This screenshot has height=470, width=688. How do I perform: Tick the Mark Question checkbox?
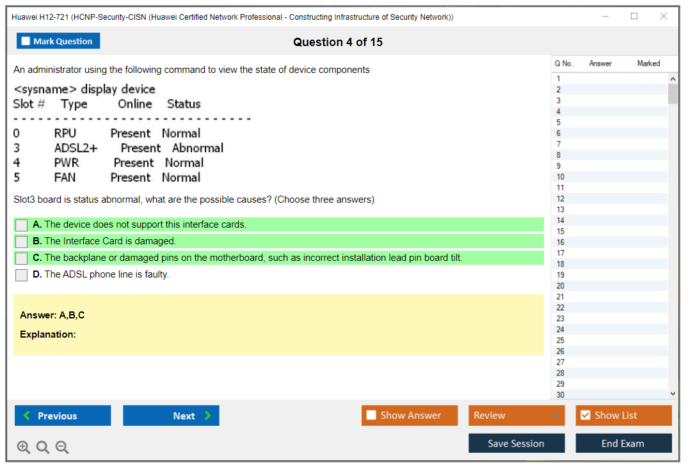pyautogui.click(x=26, y=42)
